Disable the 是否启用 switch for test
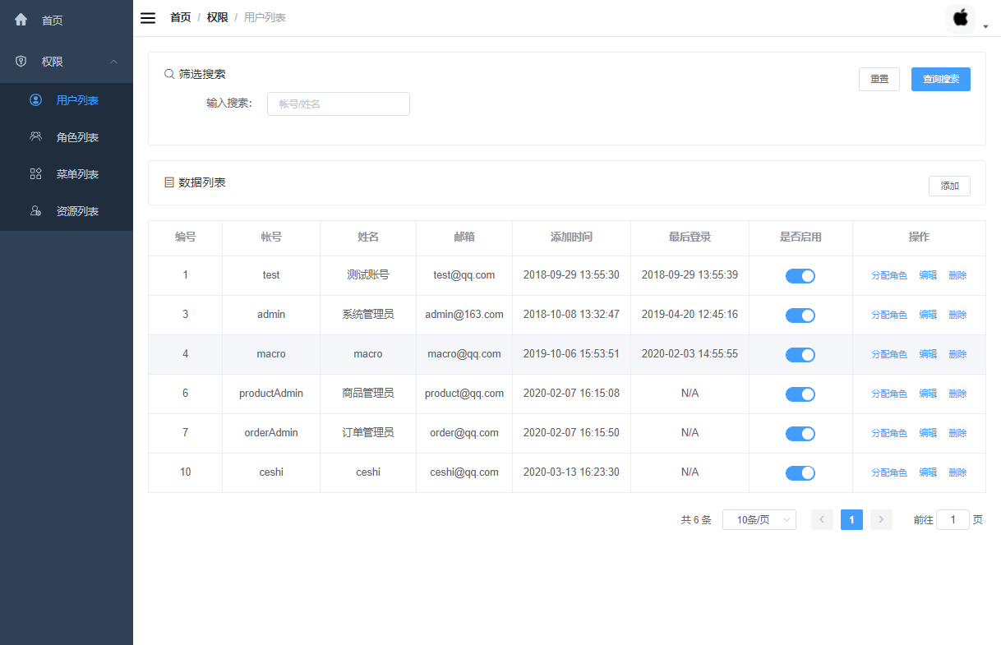The height and width of the screenshot is (645, 1001). pos(800,276)
